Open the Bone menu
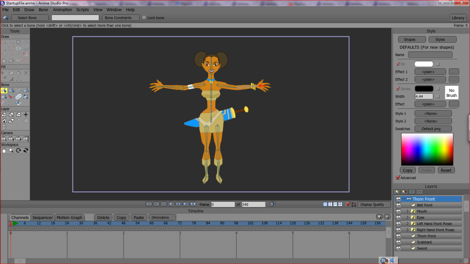This screenshot has height=264, width=470. 43,10
